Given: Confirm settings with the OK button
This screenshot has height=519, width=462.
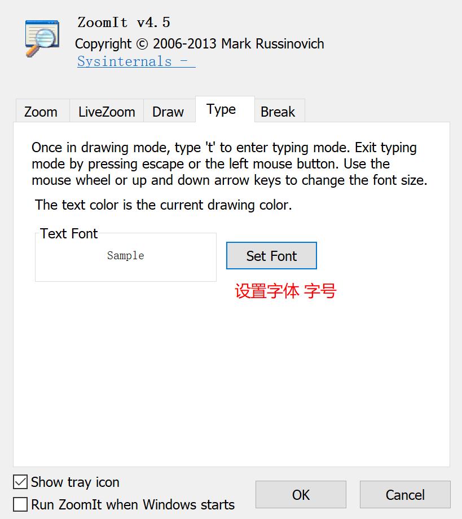Looking at the screenshot, I should 301,495.
